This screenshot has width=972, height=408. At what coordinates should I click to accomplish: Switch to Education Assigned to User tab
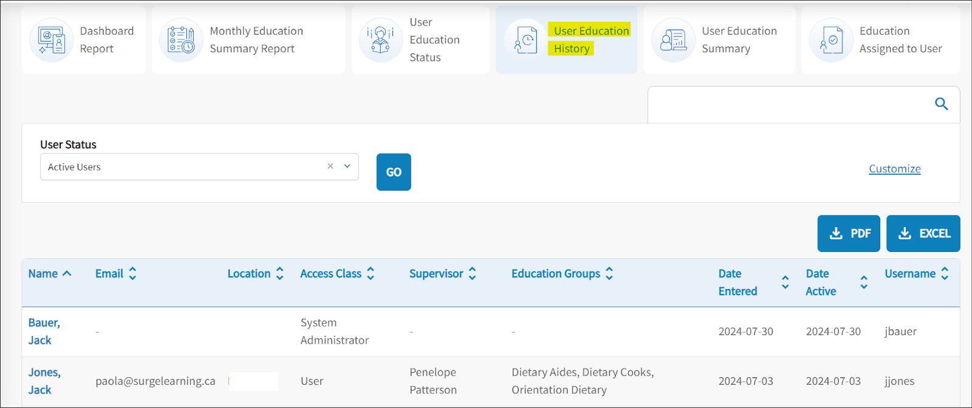click(900, 40)
